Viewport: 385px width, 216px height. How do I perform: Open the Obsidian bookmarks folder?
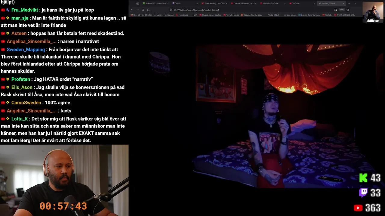tap(147, 15)
